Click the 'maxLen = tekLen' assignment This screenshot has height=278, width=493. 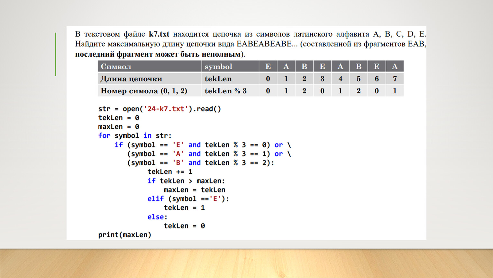pos(194,190)
